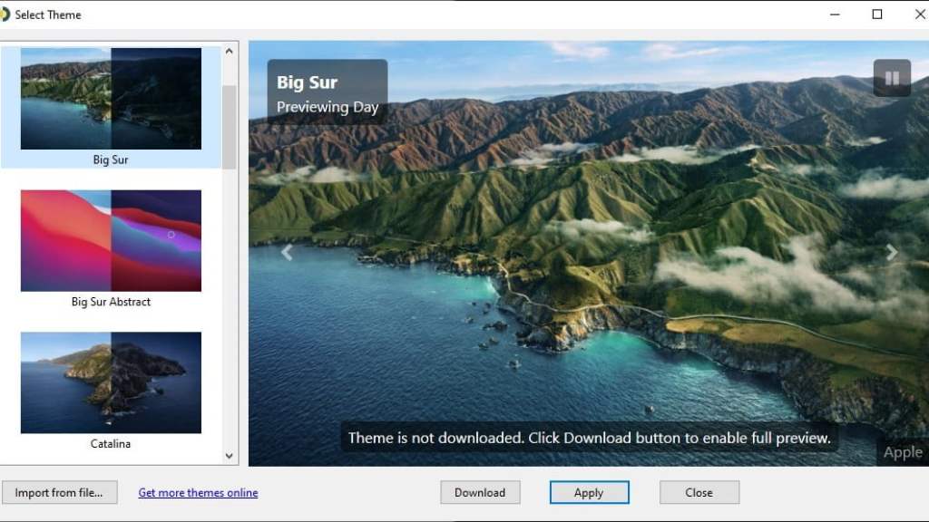Click the theme list scrollbar thumb

(x=230, y=127)
